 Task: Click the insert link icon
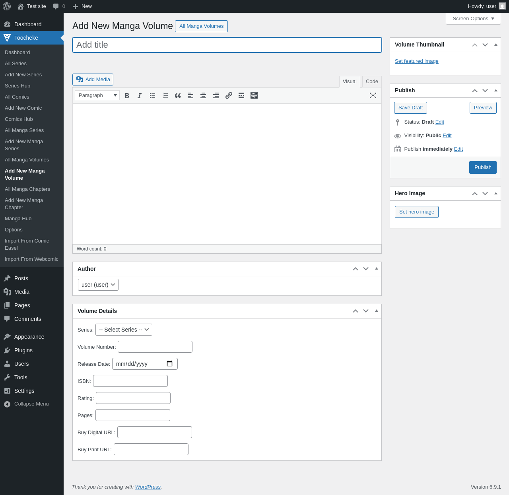click(x=229, y=95)
